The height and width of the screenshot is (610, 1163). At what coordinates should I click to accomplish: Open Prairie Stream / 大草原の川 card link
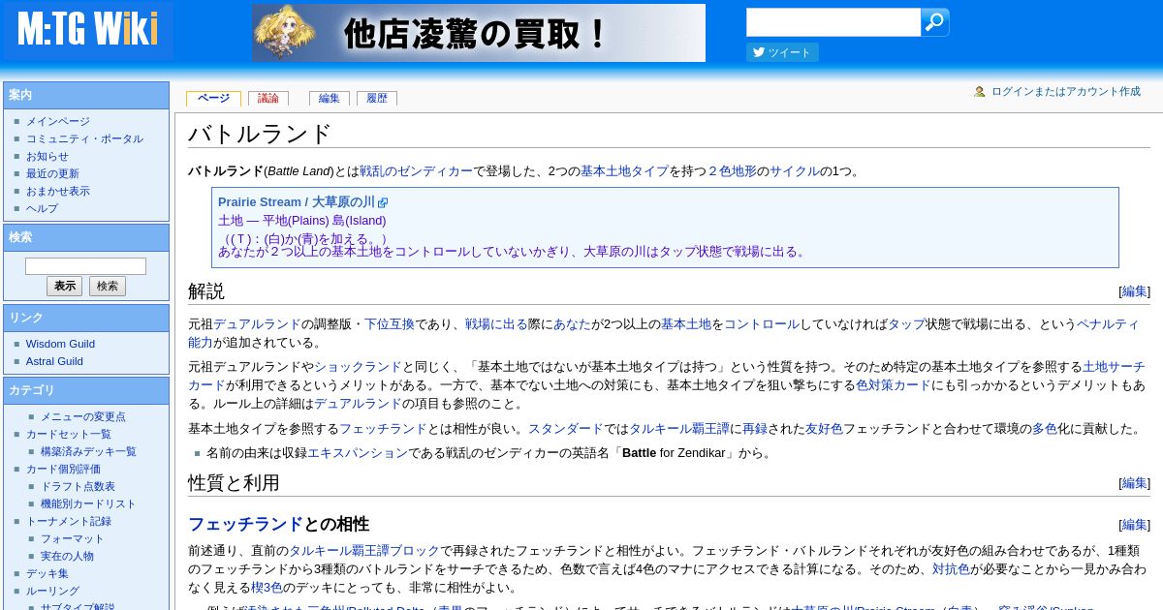point(297,202)
